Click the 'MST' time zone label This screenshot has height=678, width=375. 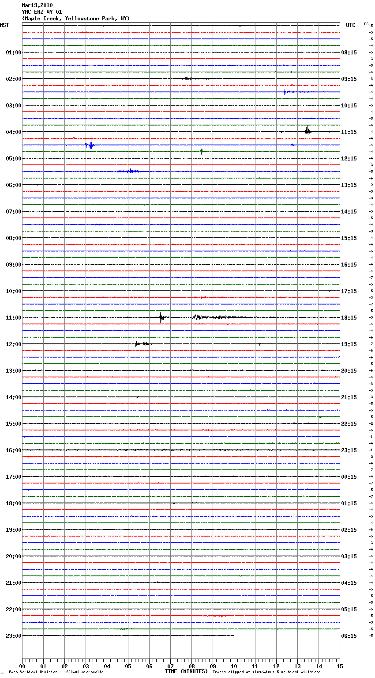click(x=4, y=25)
